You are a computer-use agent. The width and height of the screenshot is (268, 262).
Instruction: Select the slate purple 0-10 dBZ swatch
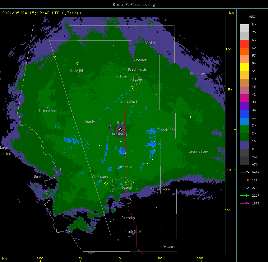coord(244,145)
